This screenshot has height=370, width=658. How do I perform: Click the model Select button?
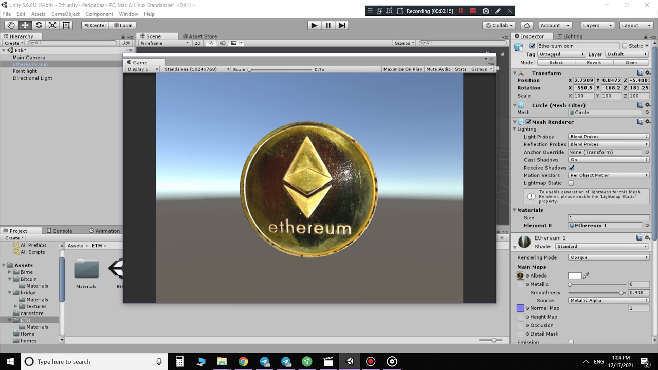click(556, 62)
